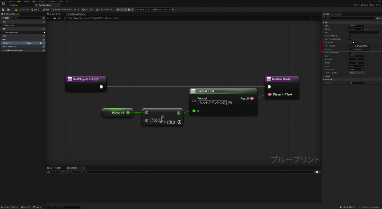Open the Replication dropdown set to None
This screenshot has width=382, height=209.
point(356,69)
